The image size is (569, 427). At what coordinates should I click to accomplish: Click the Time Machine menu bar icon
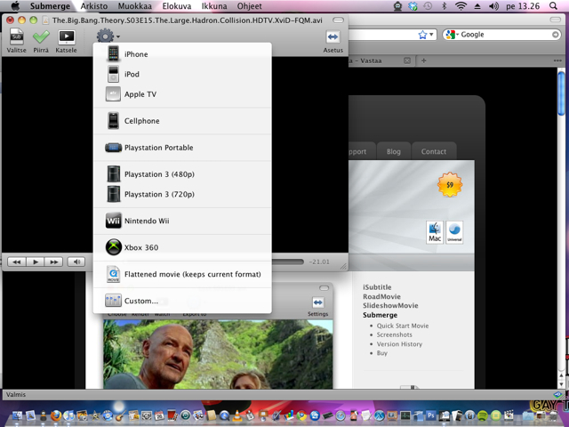coord(429,6)
